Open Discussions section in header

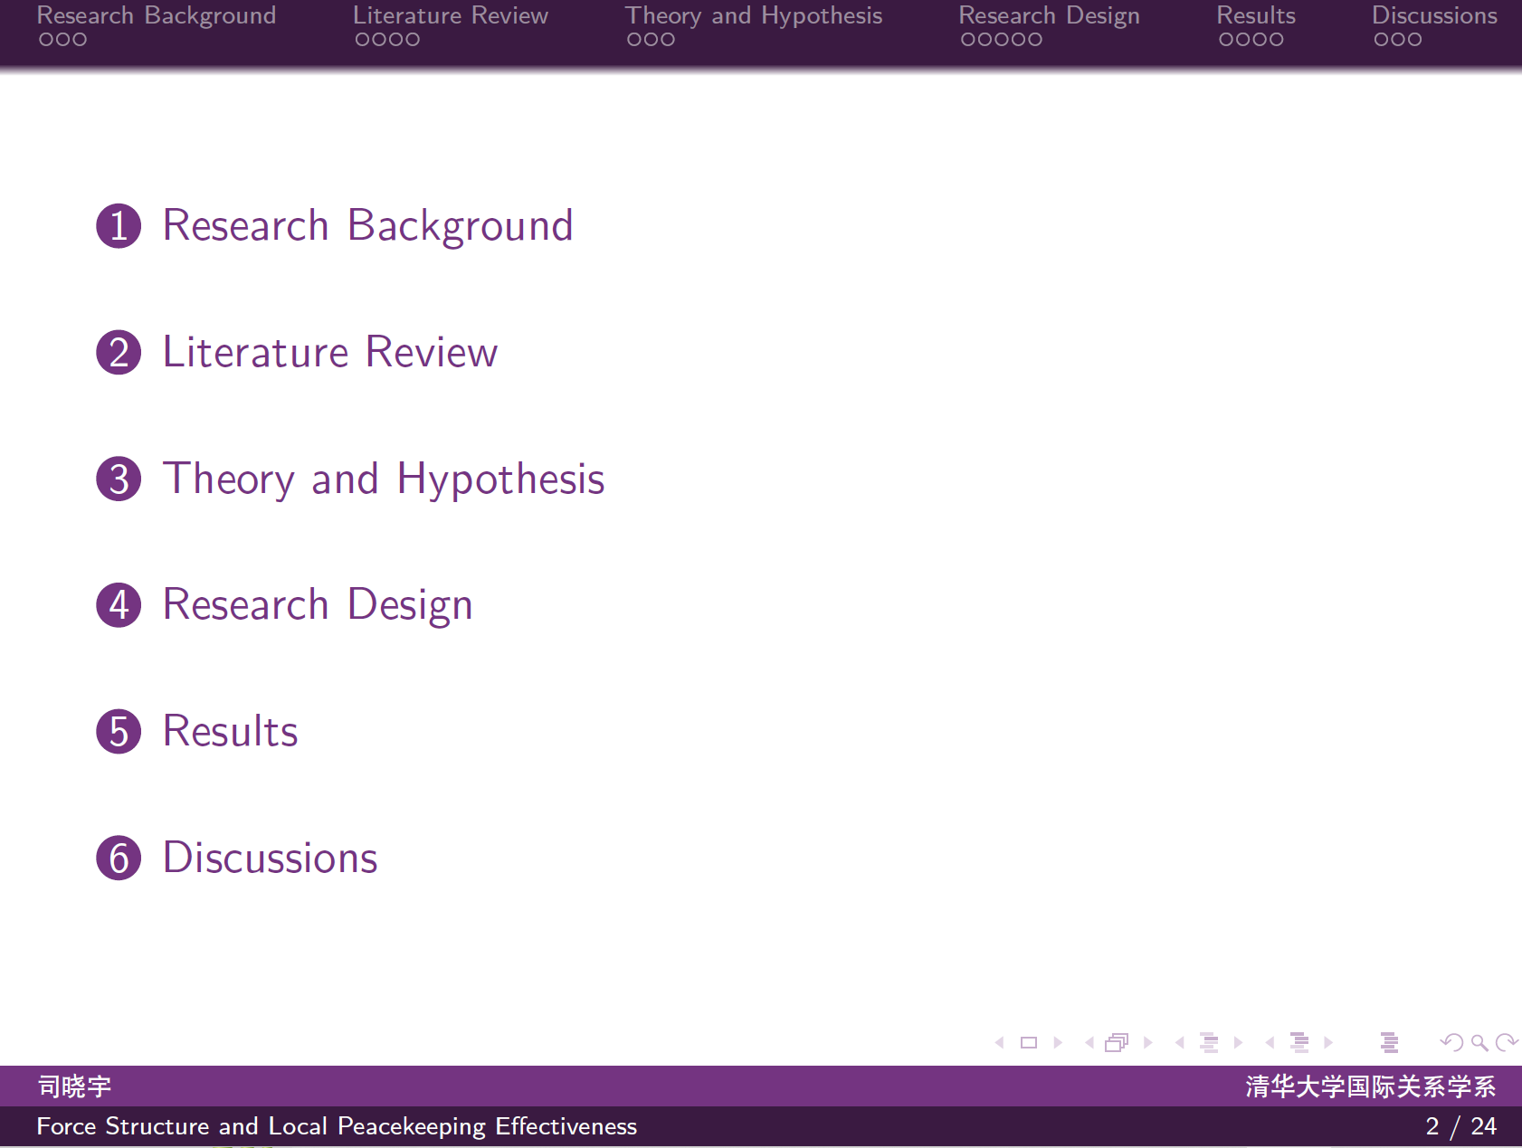[x=1434, y=15]
